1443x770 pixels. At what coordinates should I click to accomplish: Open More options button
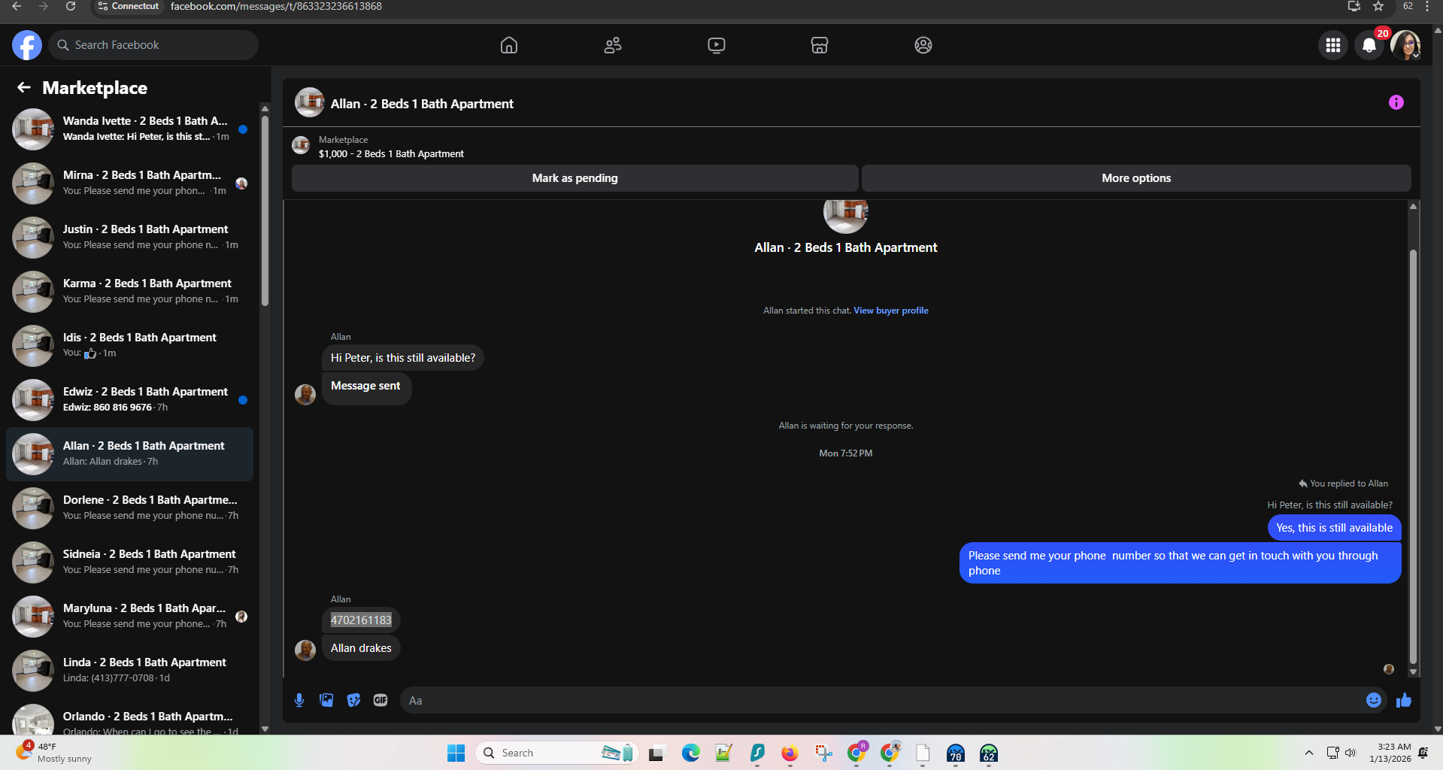1136,178
